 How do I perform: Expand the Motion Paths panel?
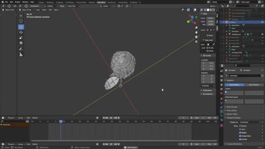click(x=232, y=114)
